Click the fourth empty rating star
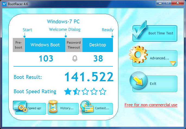This screenshot has width=186, height=129. pos(94,92)
